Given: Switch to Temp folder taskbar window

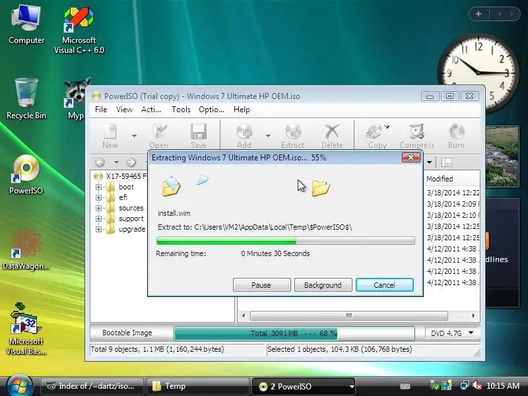Looking at the screenshot, I should pos(197,386).
